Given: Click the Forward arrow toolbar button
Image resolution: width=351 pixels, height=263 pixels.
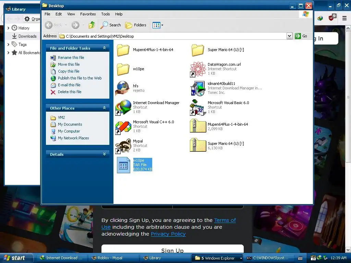Looking at the screenshot, I should click(x=75, y=25).
